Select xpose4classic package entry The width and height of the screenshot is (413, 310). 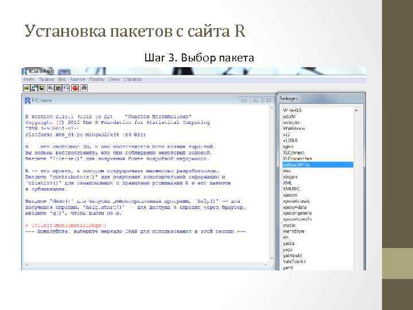pos(297,201)
